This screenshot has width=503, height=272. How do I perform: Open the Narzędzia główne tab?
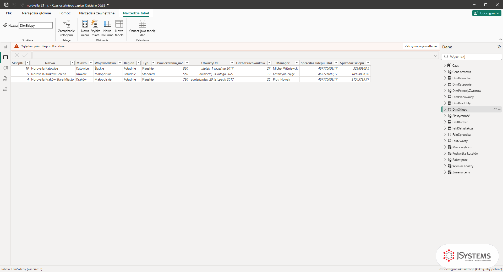[x=36, y=13]
